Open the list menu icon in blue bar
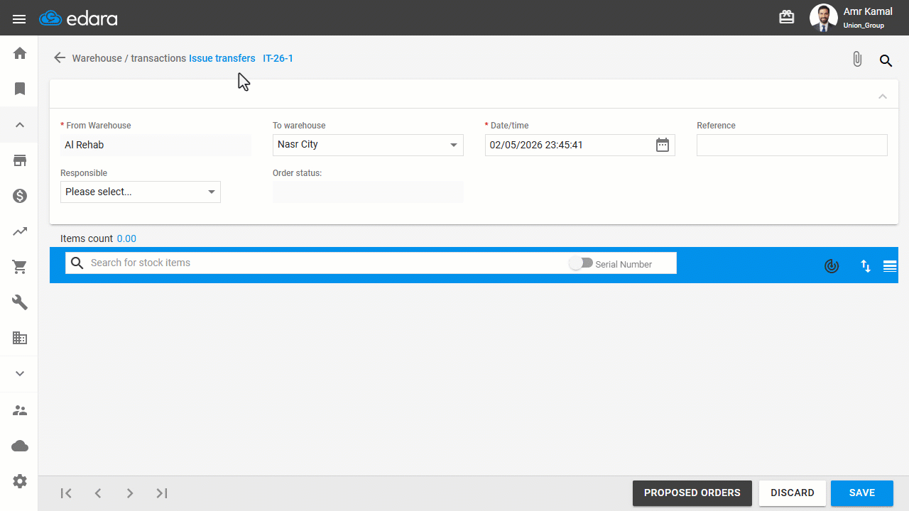Viewport: 909px width, 511px height. point(890,266)
